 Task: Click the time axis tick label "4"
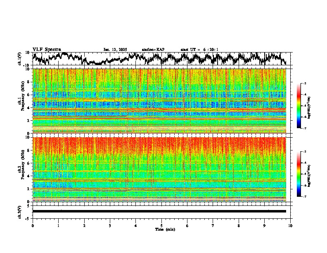coord(136,226)
